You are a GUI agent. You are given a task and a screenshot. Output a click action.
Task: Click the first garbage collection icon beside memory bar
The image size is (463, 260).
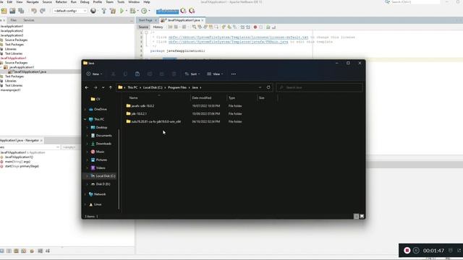183,11
